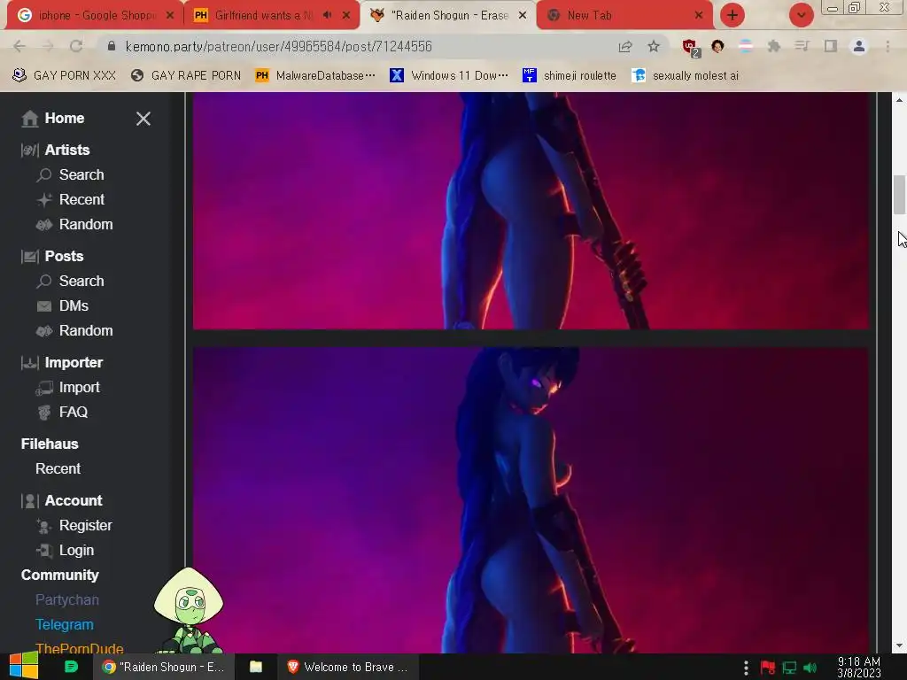This screenshot has height=680, width=907.
Task: Open the Login link under Account
Action: (x=76, y=551)
